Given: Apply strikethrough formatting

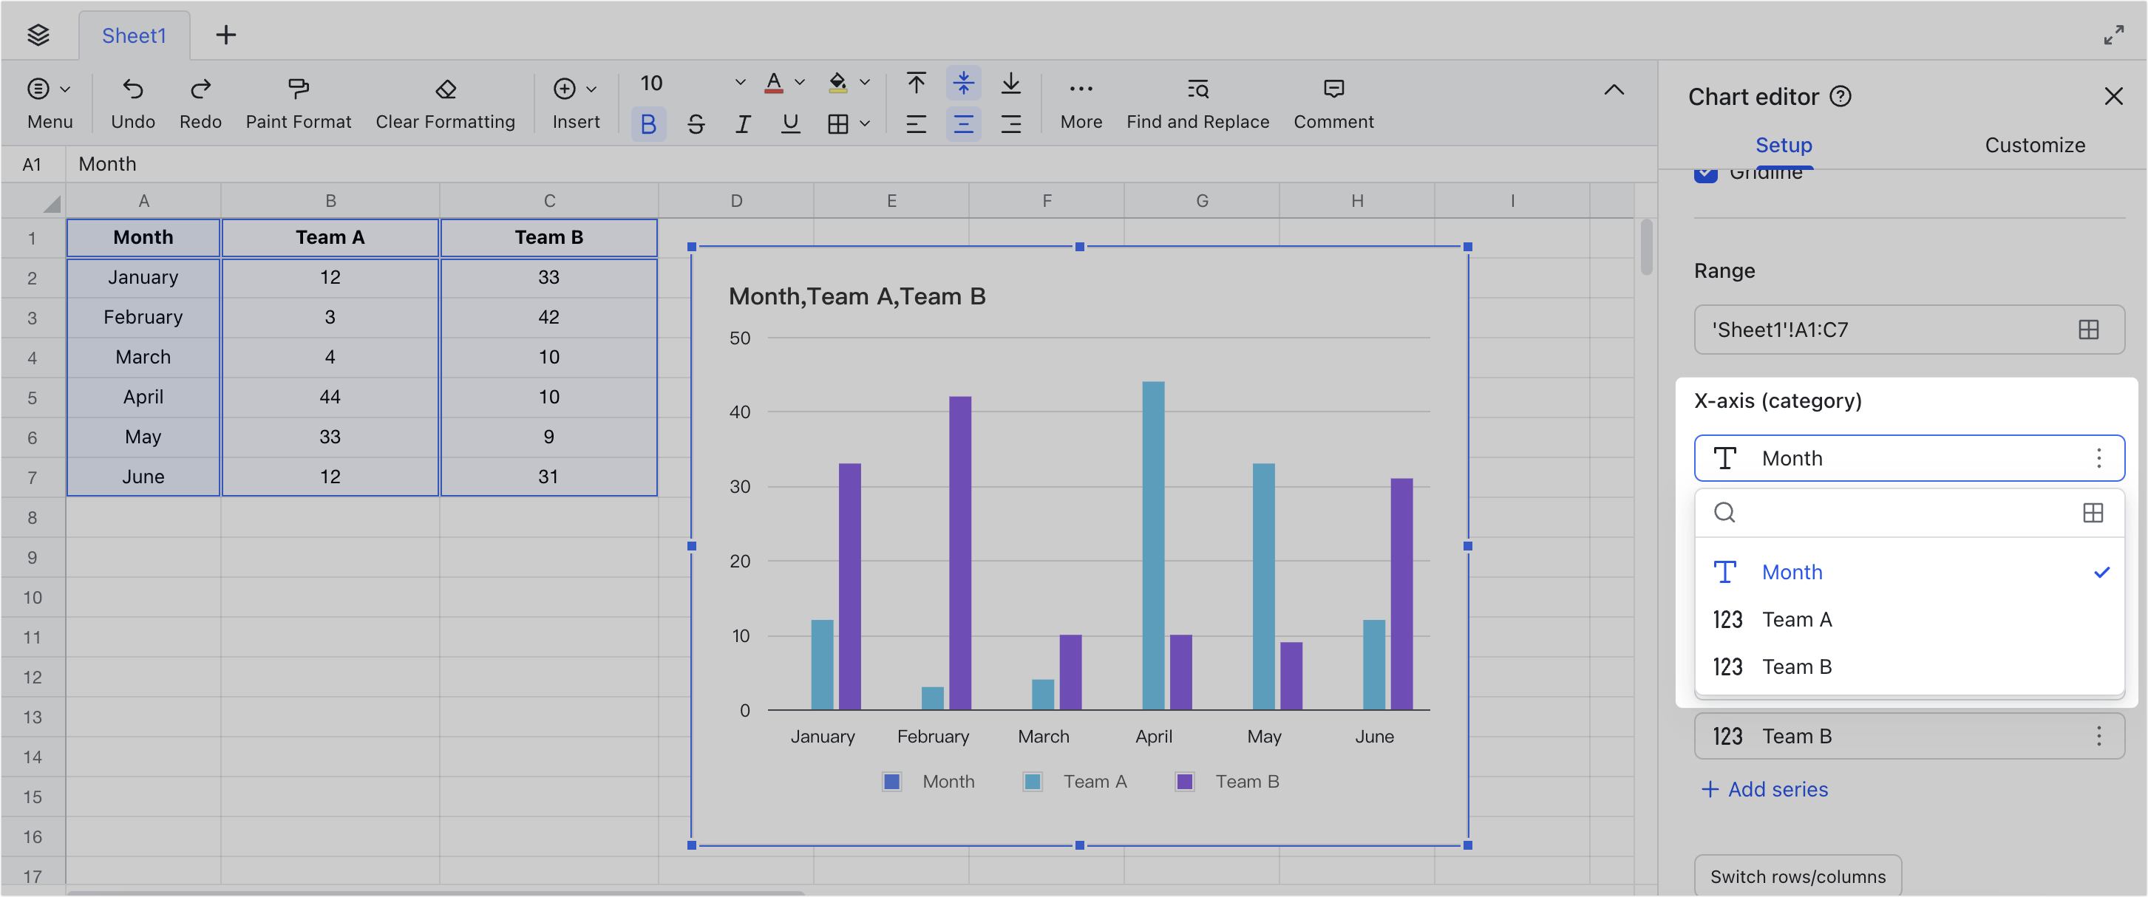Looking at the screenshot, I should [696, 123].
